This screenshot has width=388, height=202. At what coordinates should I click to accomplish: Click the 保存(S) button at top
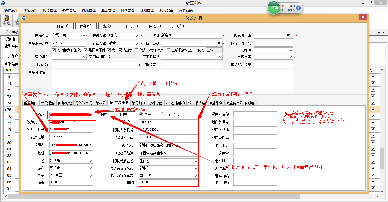[x=86, y=26]
